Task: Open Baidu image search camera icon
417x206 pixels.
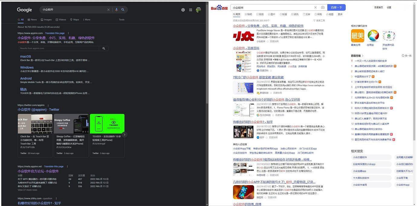Action: [x=323, y=8]
